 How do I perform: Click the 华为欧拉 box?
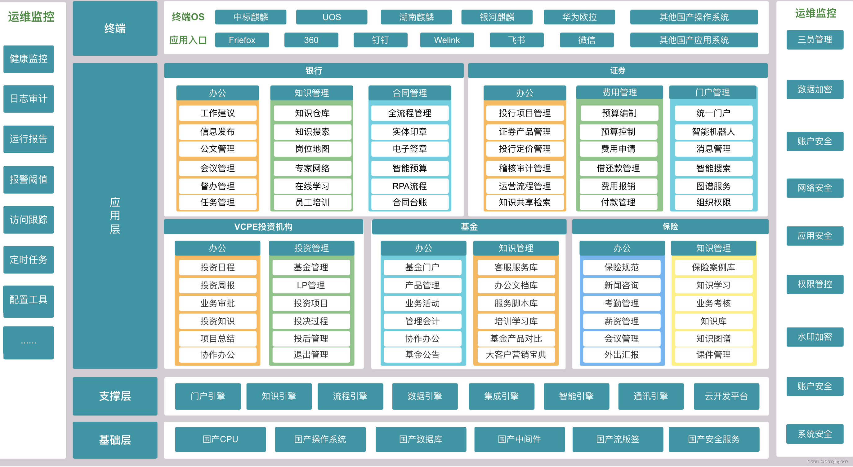[x=579, y=17]
